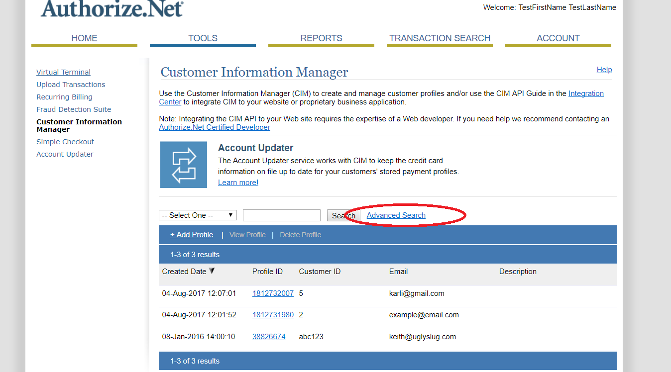The image size is (671, 372).
Task: Open Recurring Billing in sidebar
Action: click(64, 97)
